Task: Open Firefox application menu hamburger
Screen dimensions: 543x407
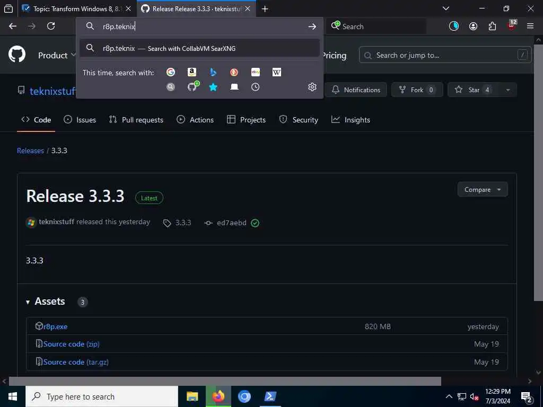Action: point(530,26)
